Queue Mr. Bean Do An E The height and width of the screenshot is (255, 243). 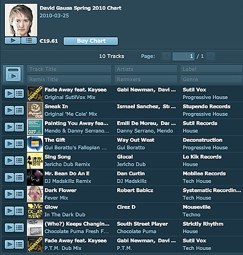pos(19,178)
